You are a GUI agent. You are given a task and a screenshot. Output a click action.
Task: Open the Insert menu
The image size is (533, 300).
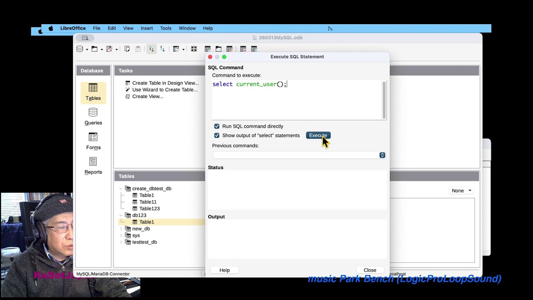[147, 28]
